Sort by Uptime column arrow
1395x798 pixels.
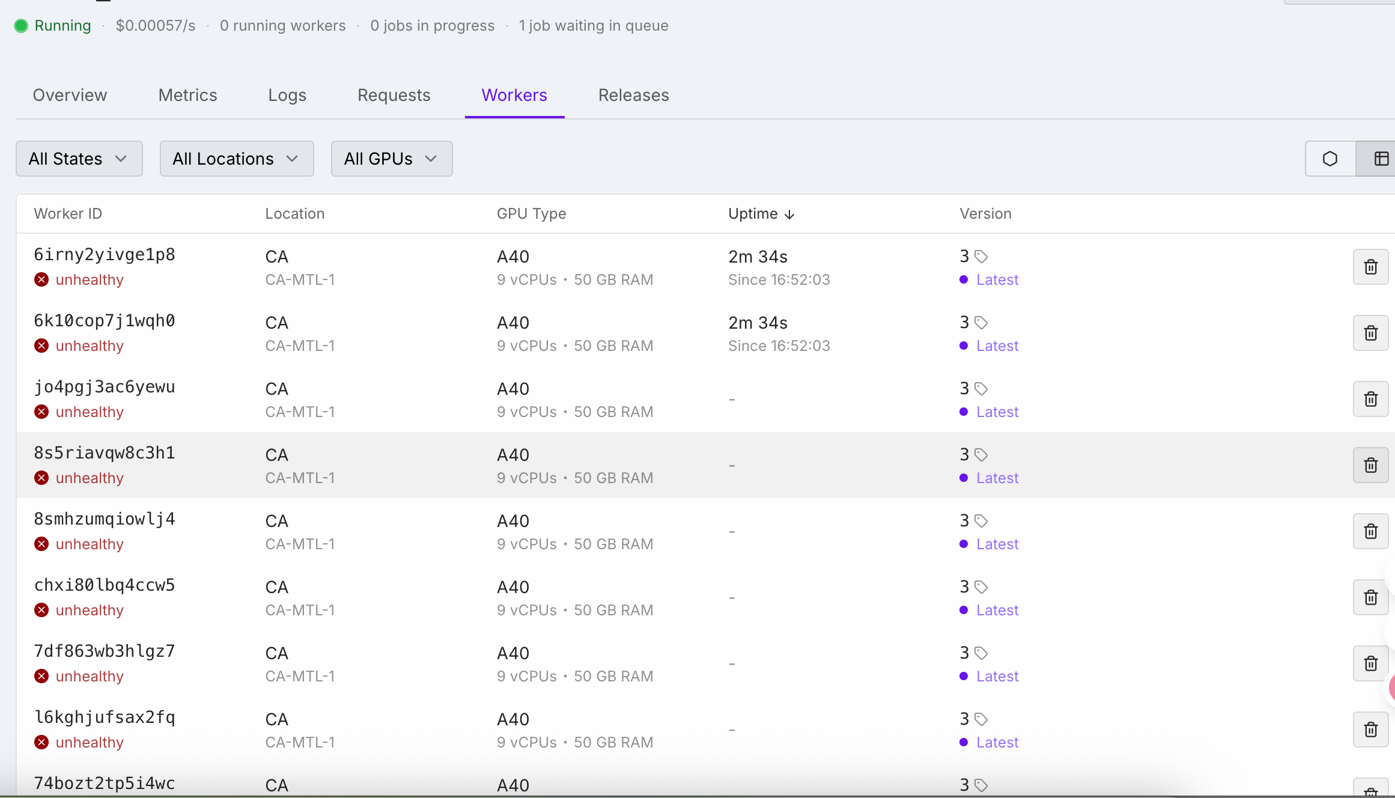tap(789, 214)
